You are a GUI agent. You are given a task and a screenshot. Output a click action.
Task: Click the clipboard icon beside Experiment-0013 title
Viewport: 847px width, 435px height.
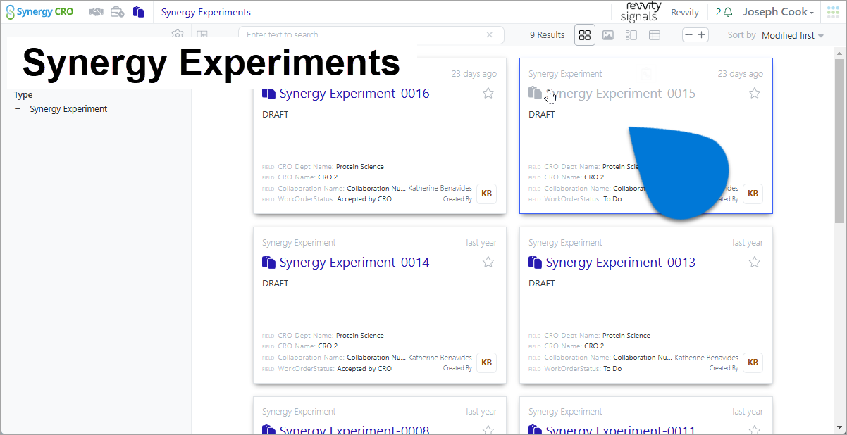[x=535, y=263]
